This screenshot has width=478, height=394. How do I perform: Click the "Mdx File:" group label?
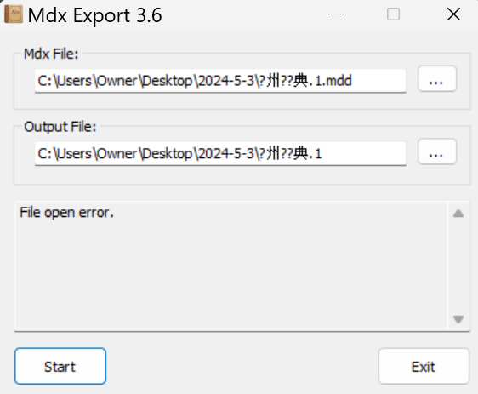click(x=51, y=54)
